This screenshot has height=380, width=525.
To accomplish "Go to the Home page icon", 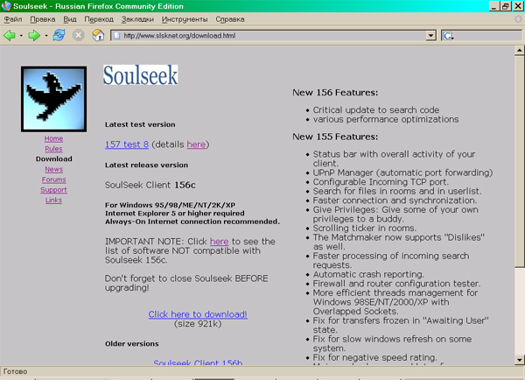I will coord(98,35).
